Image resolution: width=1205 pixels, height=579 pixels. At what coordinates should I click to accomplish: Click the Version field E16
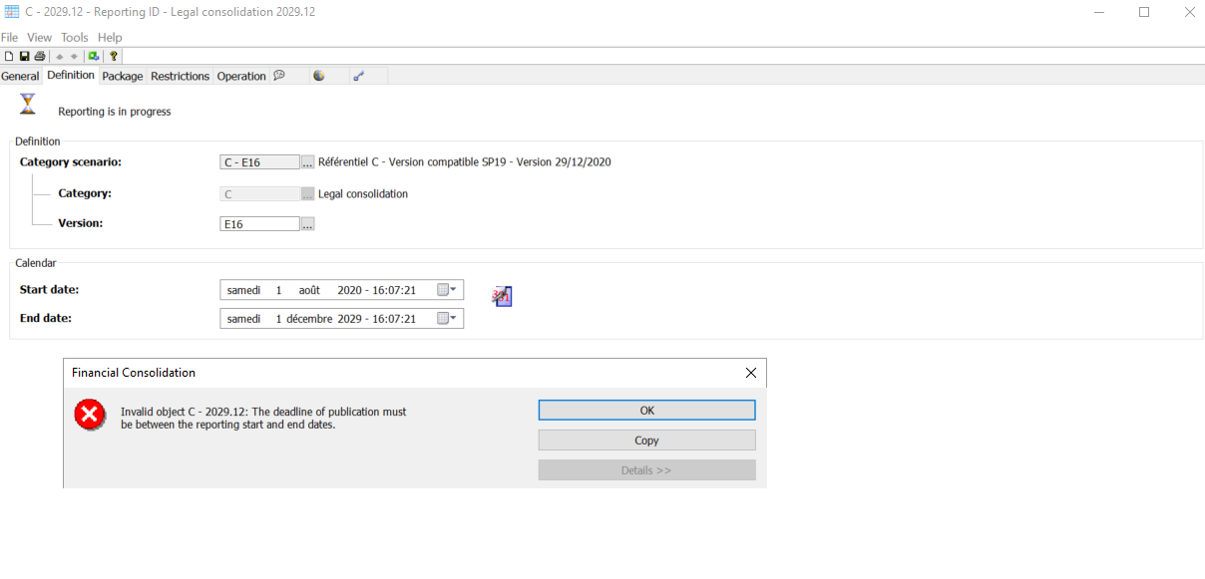[x=259, y=224]
